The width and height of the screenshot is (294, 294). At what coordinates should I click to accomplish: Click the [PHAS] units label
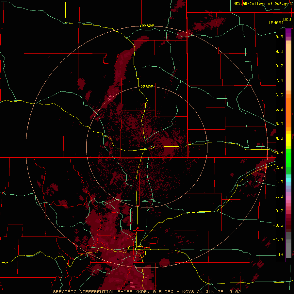point(276,23)
